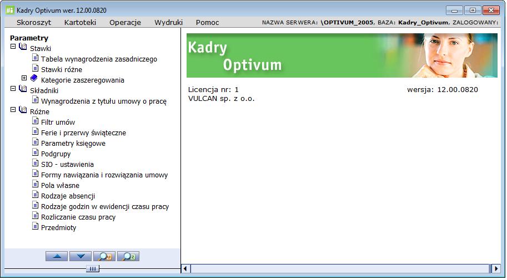The width and height of the screenshot is (507, 280).
Task: Click document icon beside Parametry księgowe
Action: pos(35,142)
